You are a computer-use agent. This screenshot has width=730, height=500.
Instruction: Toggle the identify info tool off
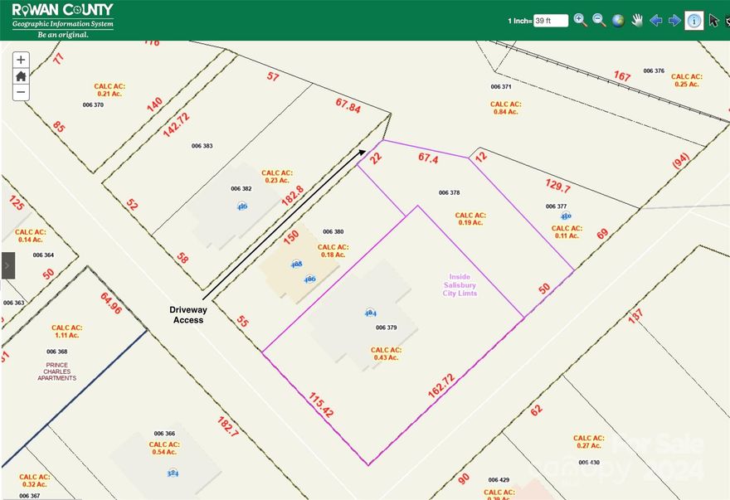click(693, 20)
